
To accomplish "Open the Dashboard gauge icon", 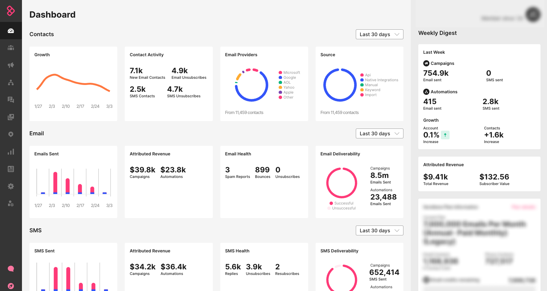I will pos(11,31).
